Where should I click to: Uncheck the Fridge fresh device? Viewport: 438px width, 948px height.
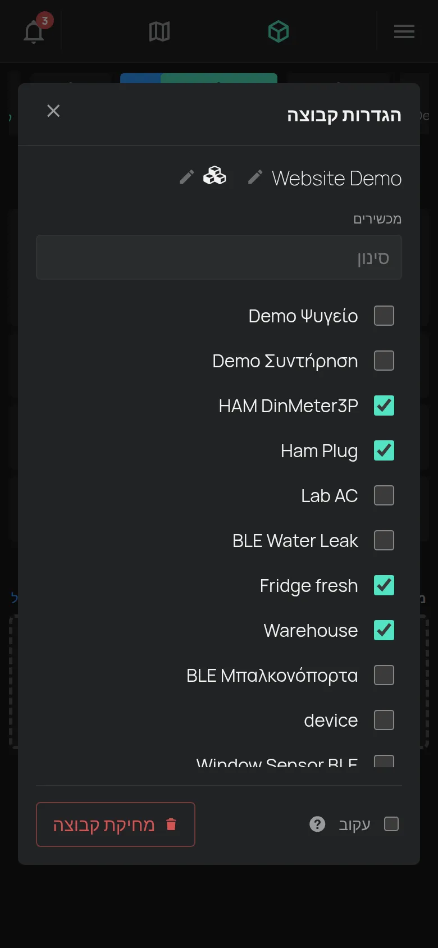(384, 585)
